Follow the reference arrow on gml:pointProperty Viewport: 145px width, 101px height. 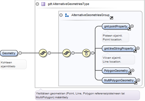click(129, 29)
